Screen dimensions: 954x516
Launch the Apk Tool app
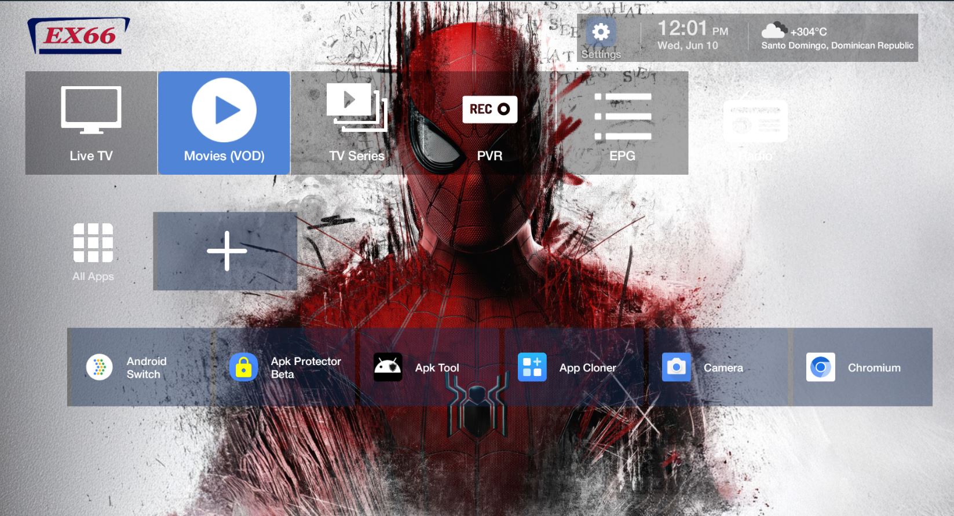coord(427,367)
